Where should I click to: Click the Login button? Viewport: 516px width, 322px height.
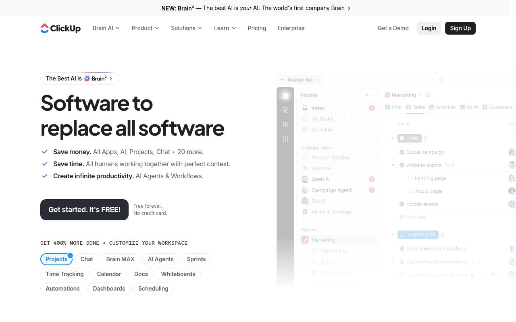pos(429,28)
